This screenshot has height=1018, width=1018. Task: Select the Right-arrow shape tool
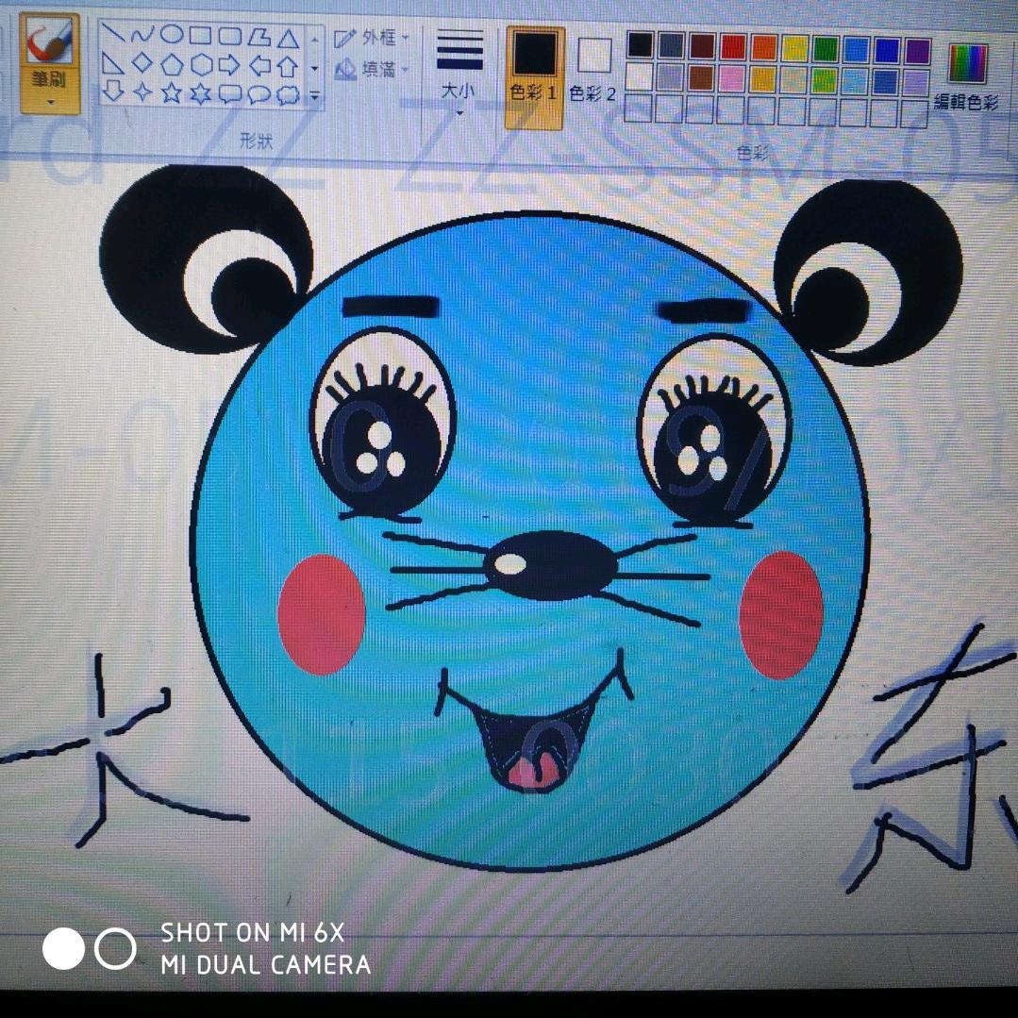coord(230,64)
